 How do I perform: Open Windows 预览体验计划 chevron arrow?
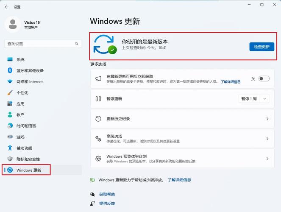pos(267,159)
